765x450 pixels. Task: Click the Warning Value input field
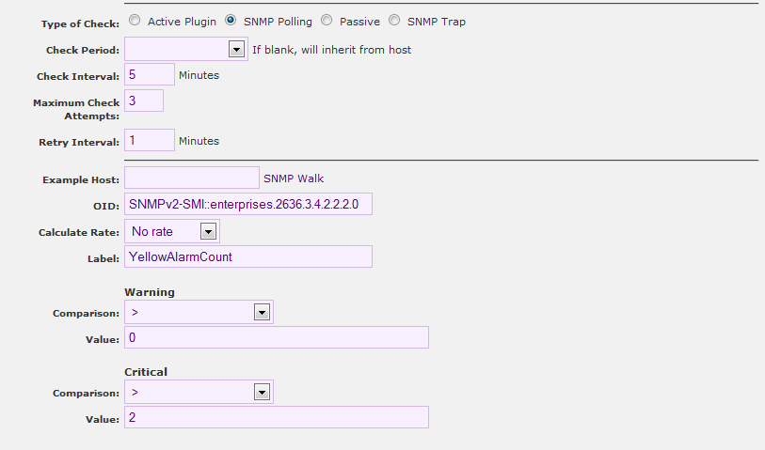[276, 338]
